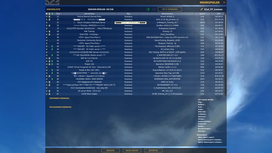Select mission Abkhaz conflict v1.1.4

(167, 67)
